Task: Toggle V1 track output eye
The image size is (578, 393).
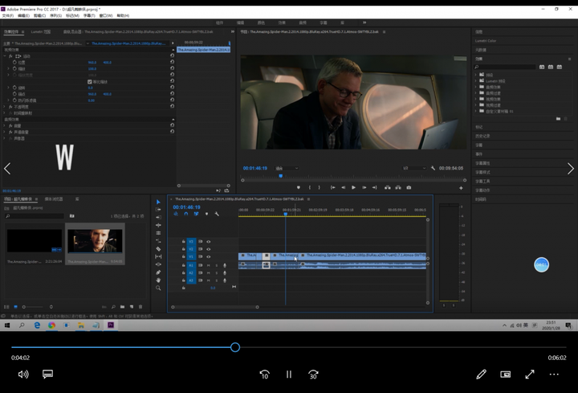Action: [x=209, y=257]
